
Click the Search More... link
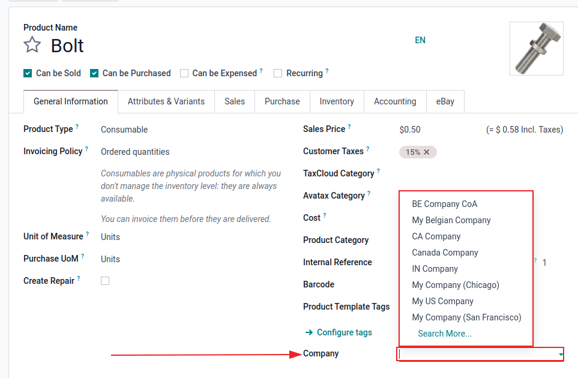(445, 334)
